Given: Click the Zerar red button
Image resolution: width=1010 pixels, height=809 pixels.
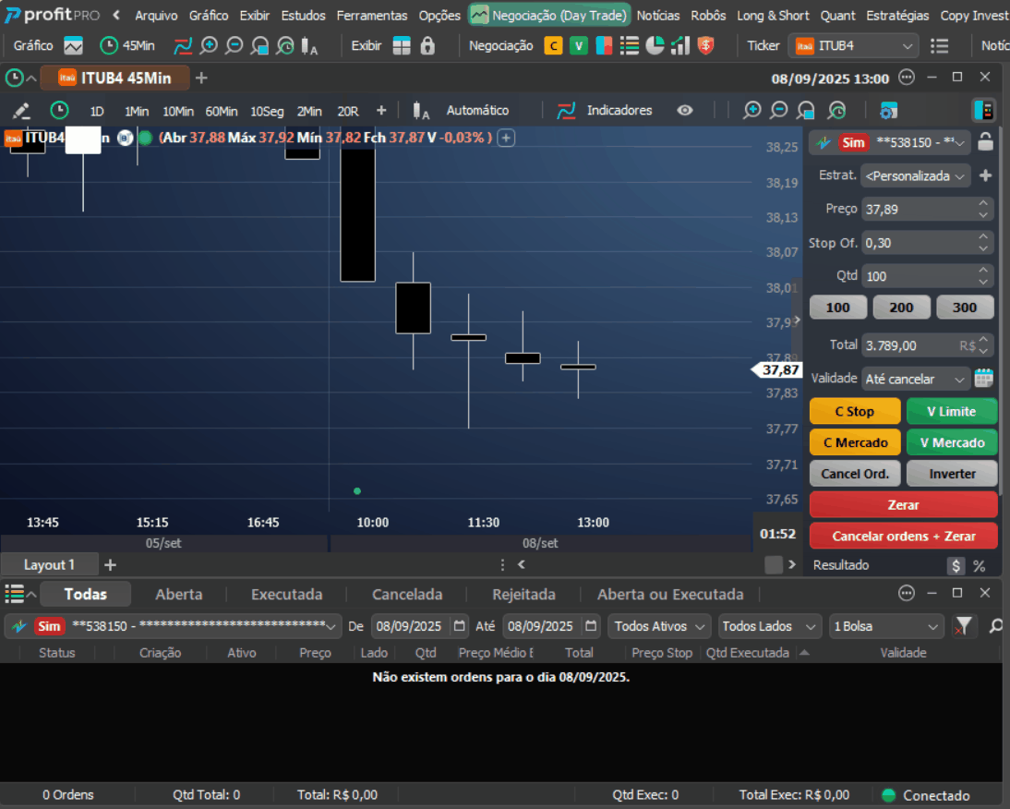Looking at the screenshot, I should (903, 505).
